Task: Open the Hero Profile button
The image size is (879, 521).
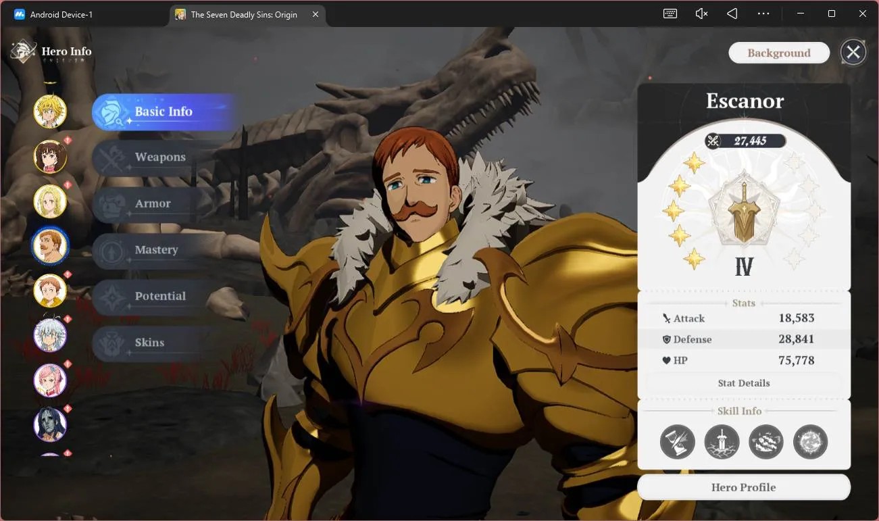Action: (x=744, y=487)
